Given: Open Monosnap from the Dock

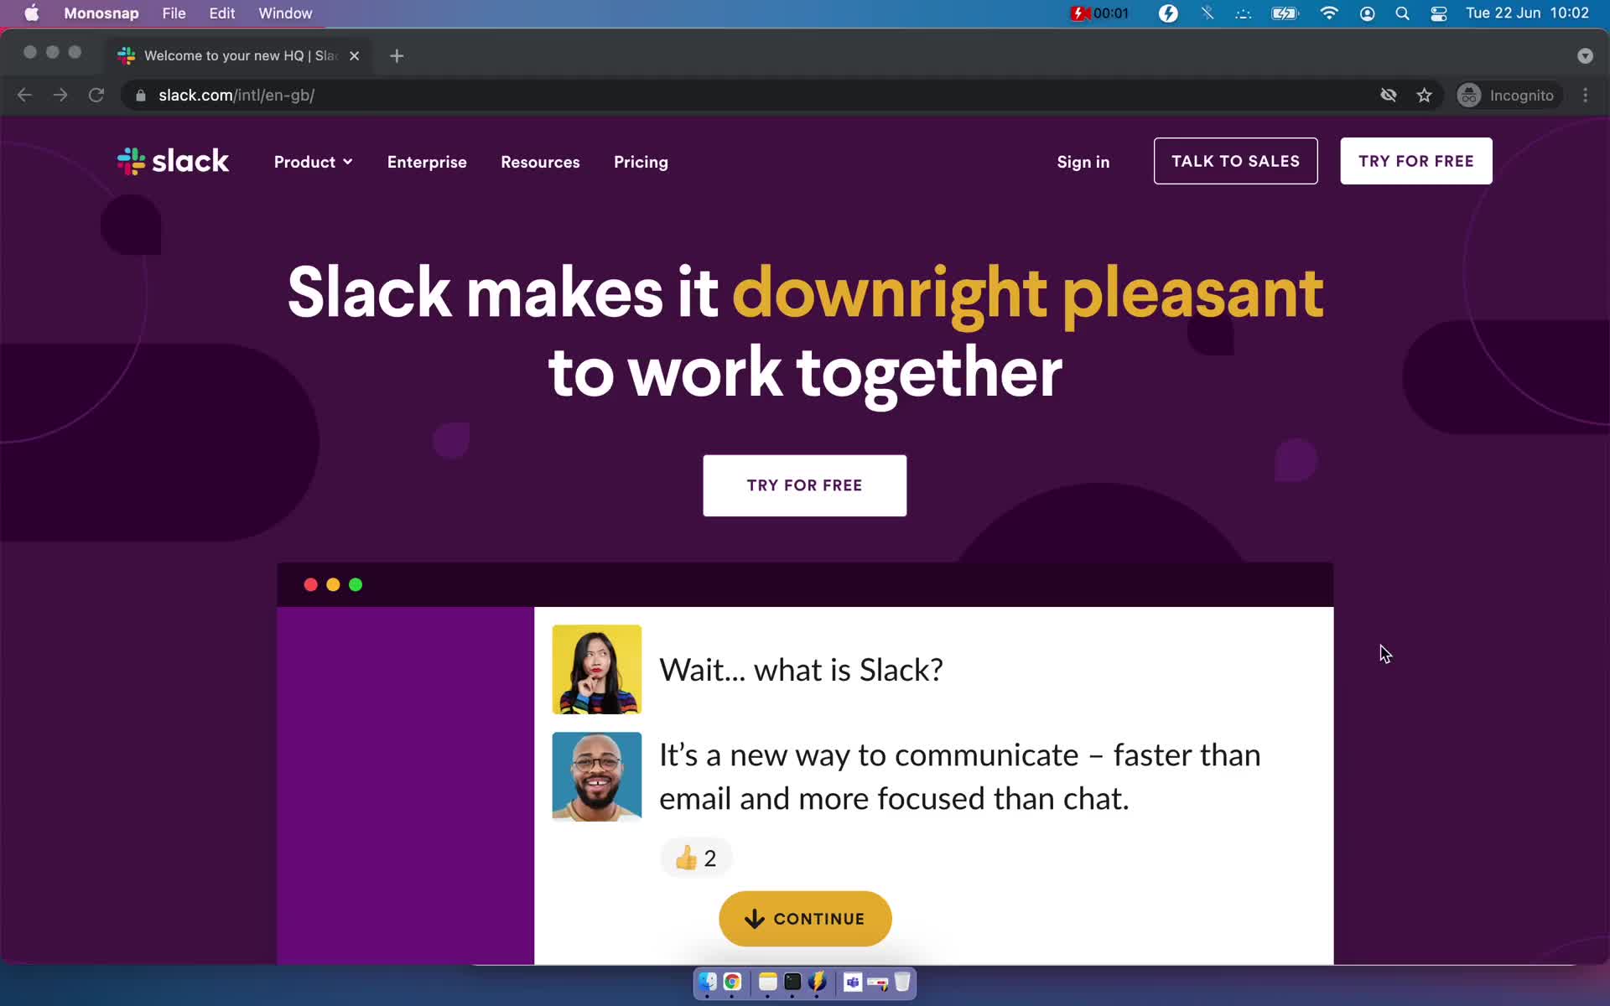Looking at the screenshot, I should [x=817, y=982].
